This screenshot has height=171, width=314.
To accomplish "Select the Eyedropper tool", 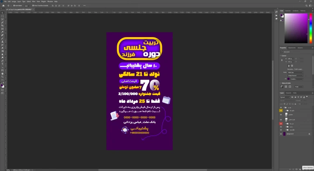I will click(3, 32).
